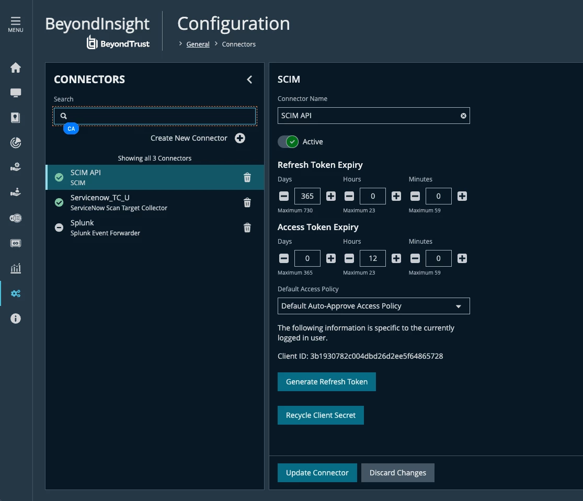Click the search magnifier icon

[x=64, y=116]
